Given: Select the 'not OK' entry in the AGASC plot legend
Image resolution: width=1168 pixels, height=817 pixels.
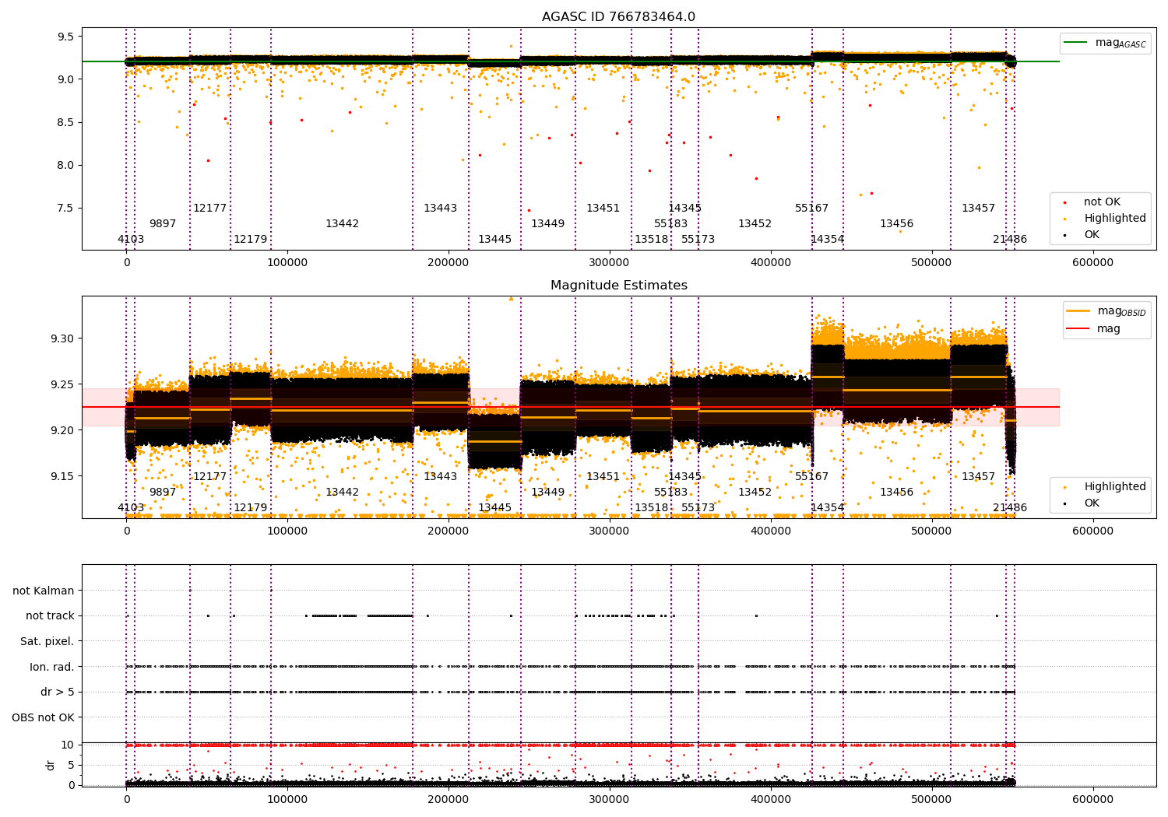Looking at the screenshot, I should pos(1102,202).
